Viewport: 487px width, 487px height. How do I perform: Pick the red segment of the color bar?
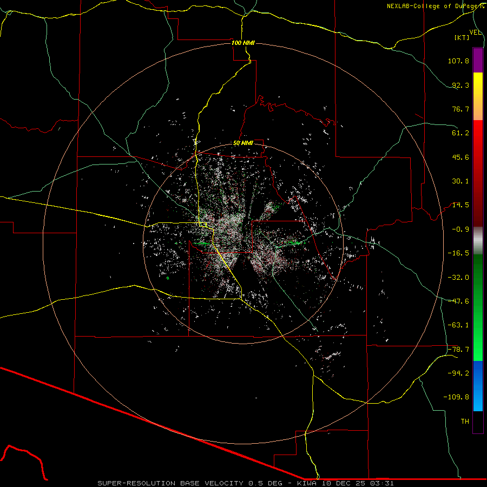click(x=478, y=173)
